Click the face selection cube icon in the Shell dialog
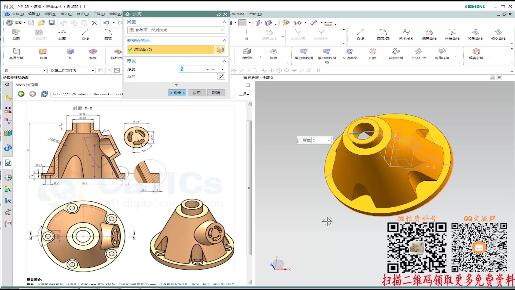This screenshot has width=515, height=290. click(220, 50)
